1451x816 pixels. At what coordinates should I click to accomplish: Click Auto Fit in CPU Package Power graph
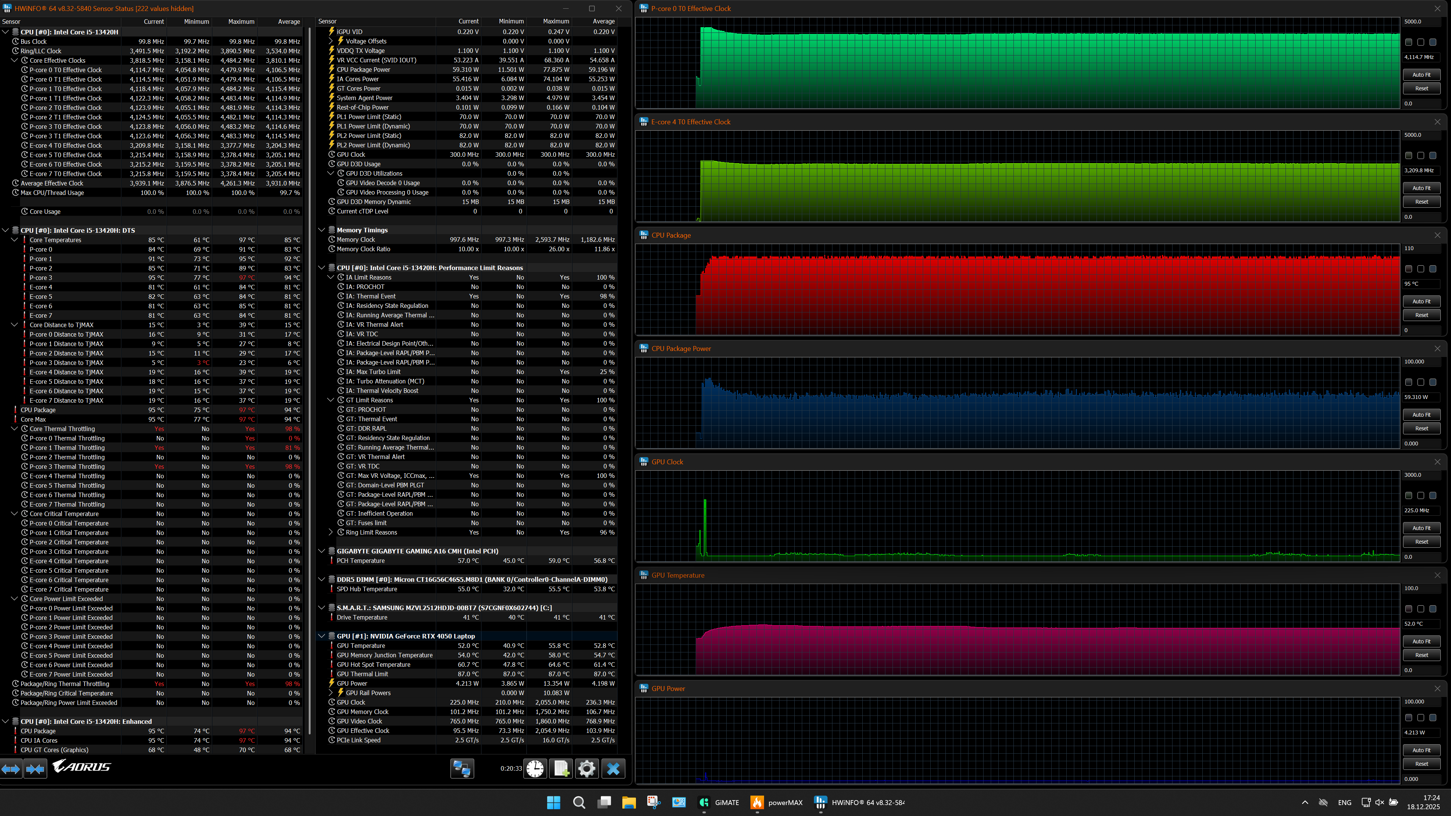click(1421, 414)
